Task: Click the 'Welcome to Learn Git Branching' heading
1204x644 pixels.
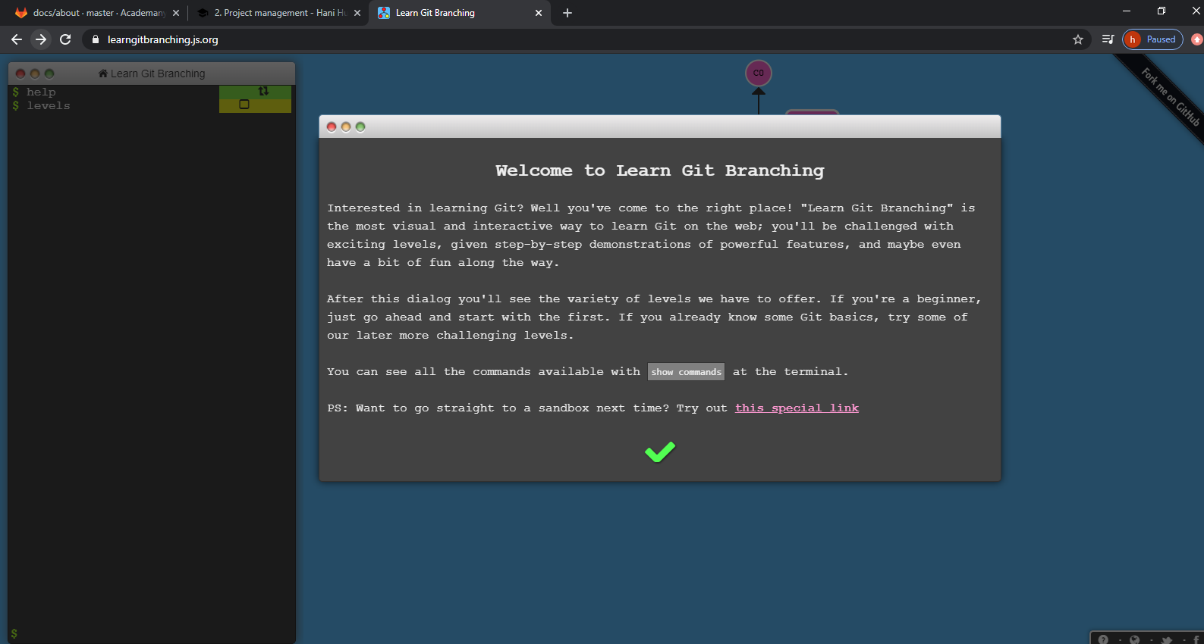Action: tap(660, 170)
